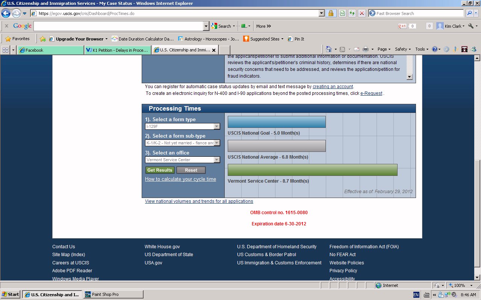Open the e-Request link
481x300 pixels.
pos(371,93)
